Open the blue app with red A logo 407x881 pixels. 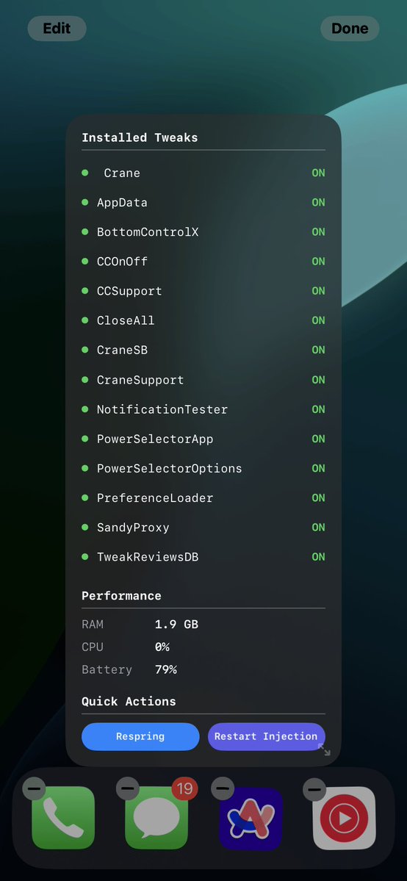click(x=251, y=818)
